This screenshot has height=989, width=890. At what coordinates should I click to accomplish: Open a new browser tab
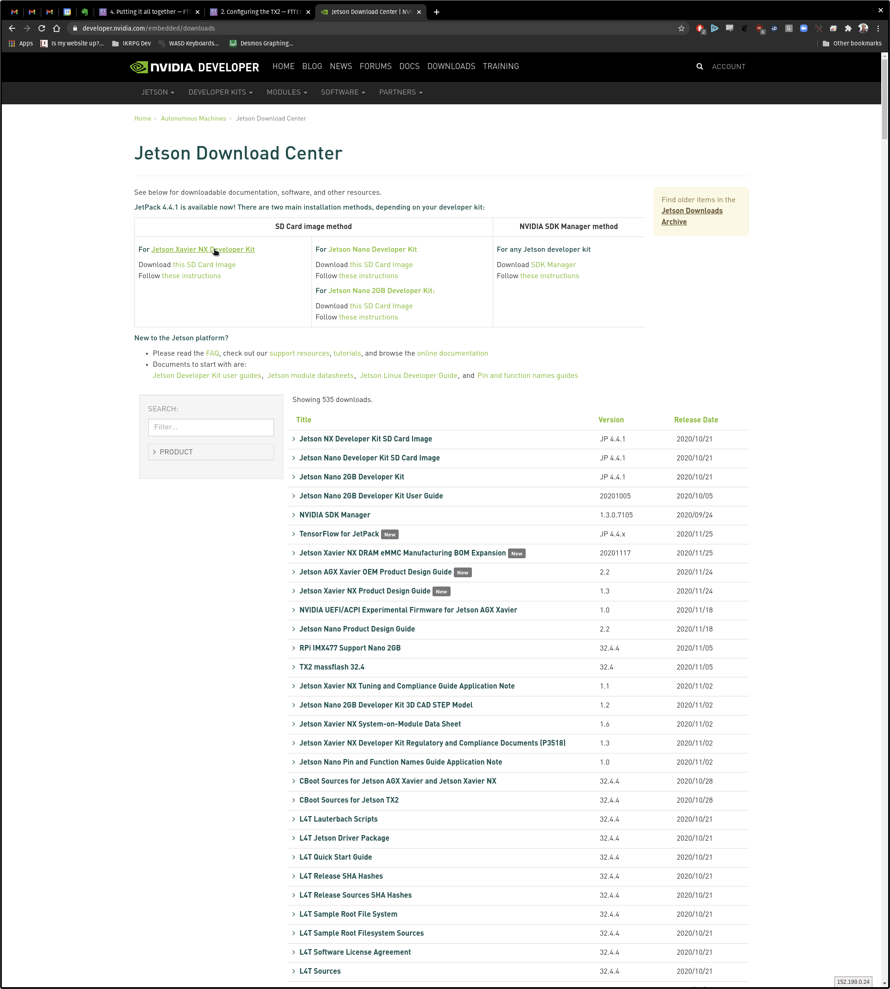[436, 12]
